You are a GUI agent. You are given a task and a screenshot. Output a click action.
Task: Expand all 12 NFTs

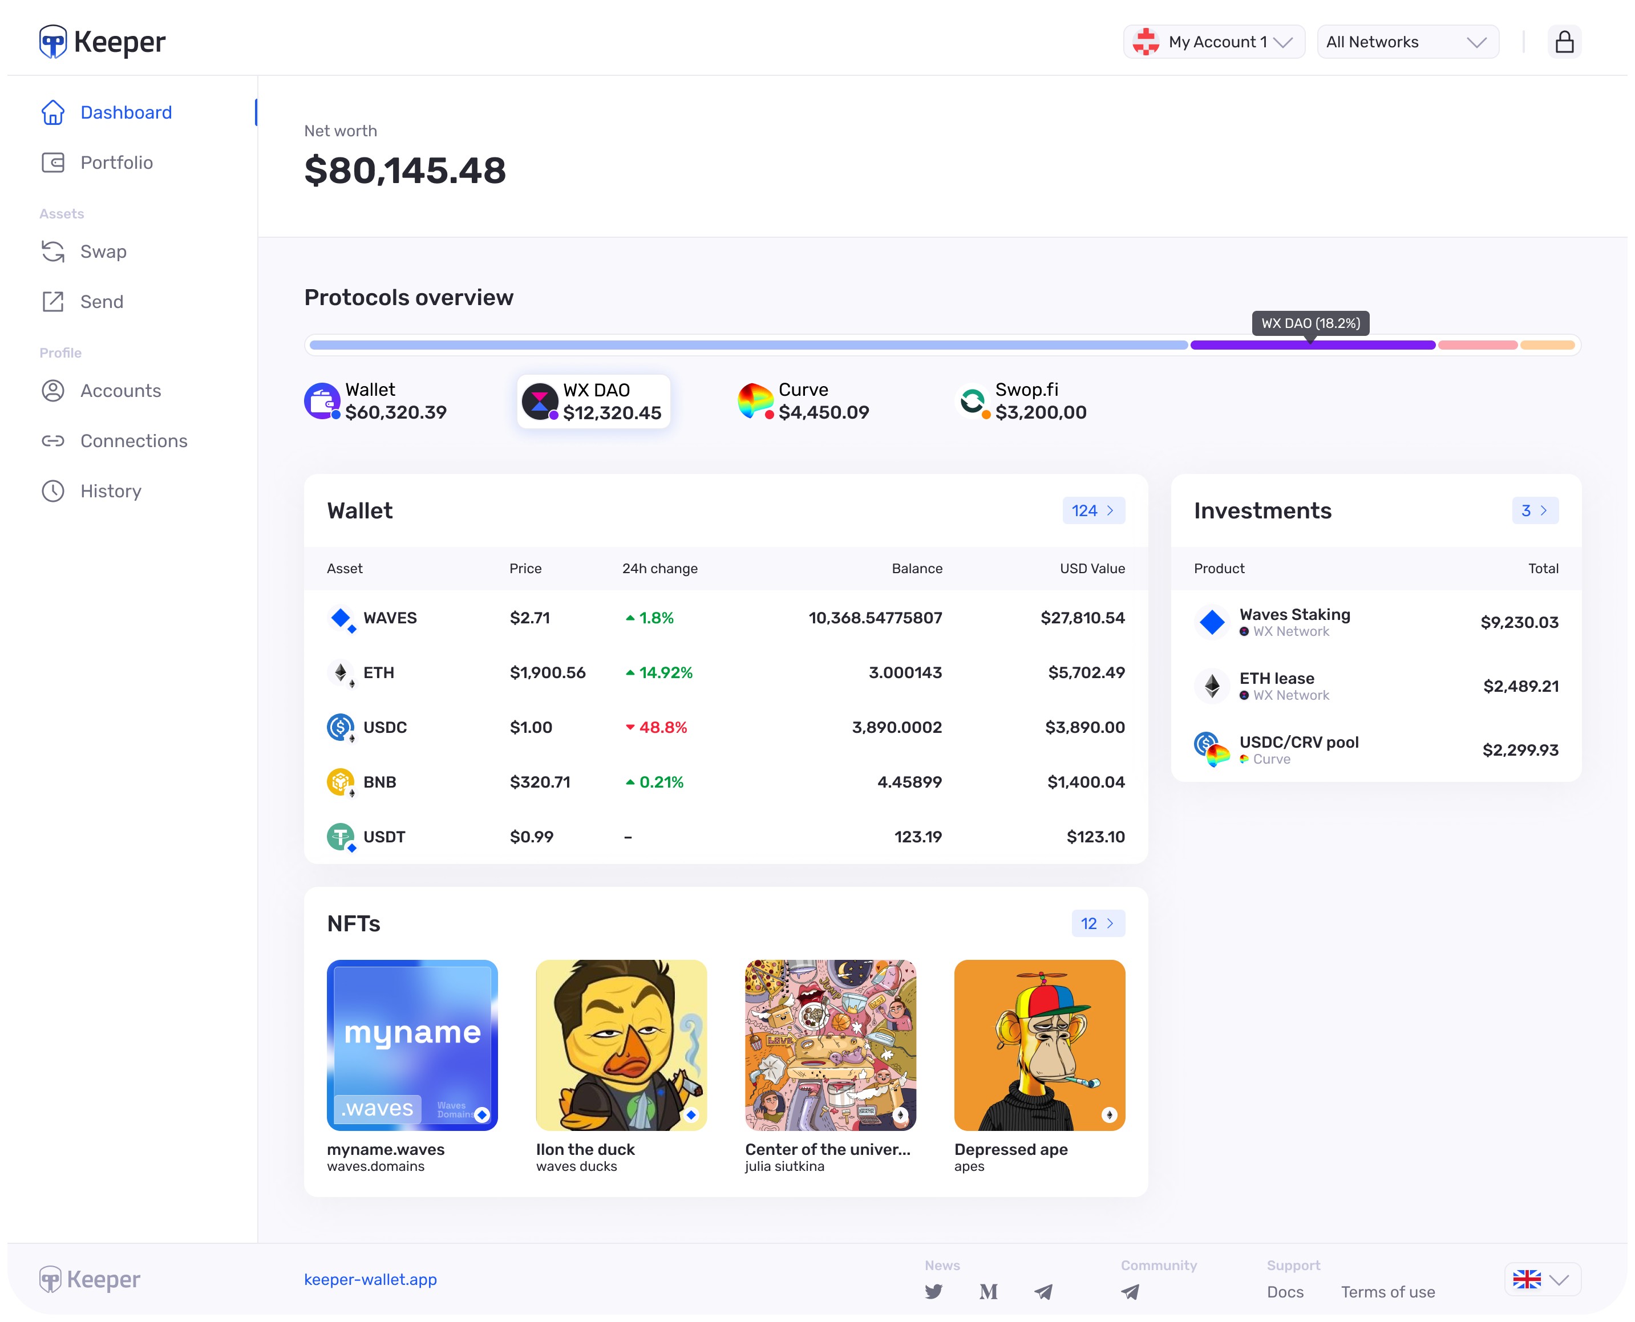click(x=1098, y=923)
